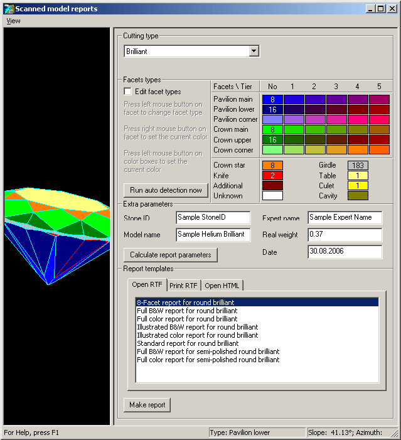This screenshot has width=401, height=440.
Task: Select the olive Cavity color box
Action: pos(358,196)
